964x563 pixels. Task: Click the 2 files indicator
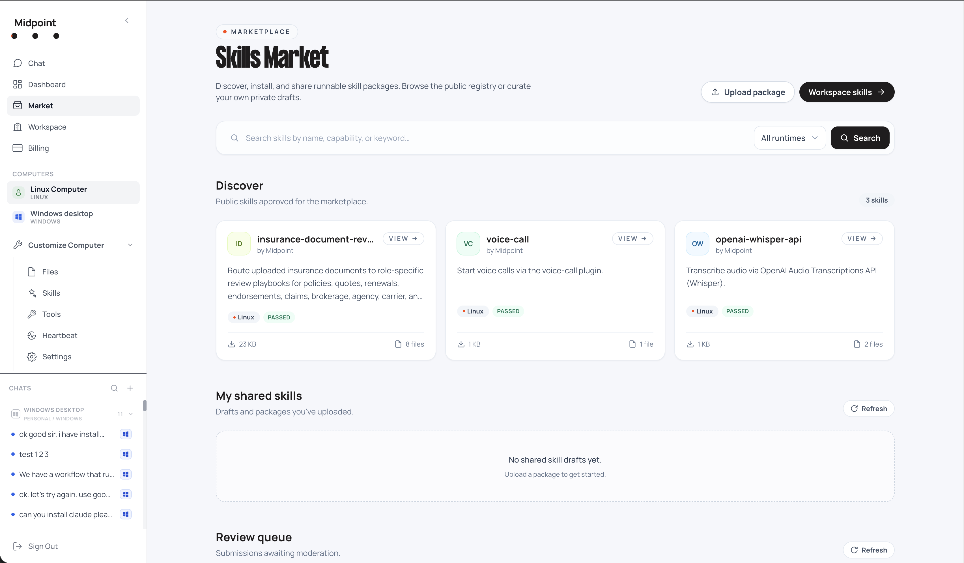point(868,344)
